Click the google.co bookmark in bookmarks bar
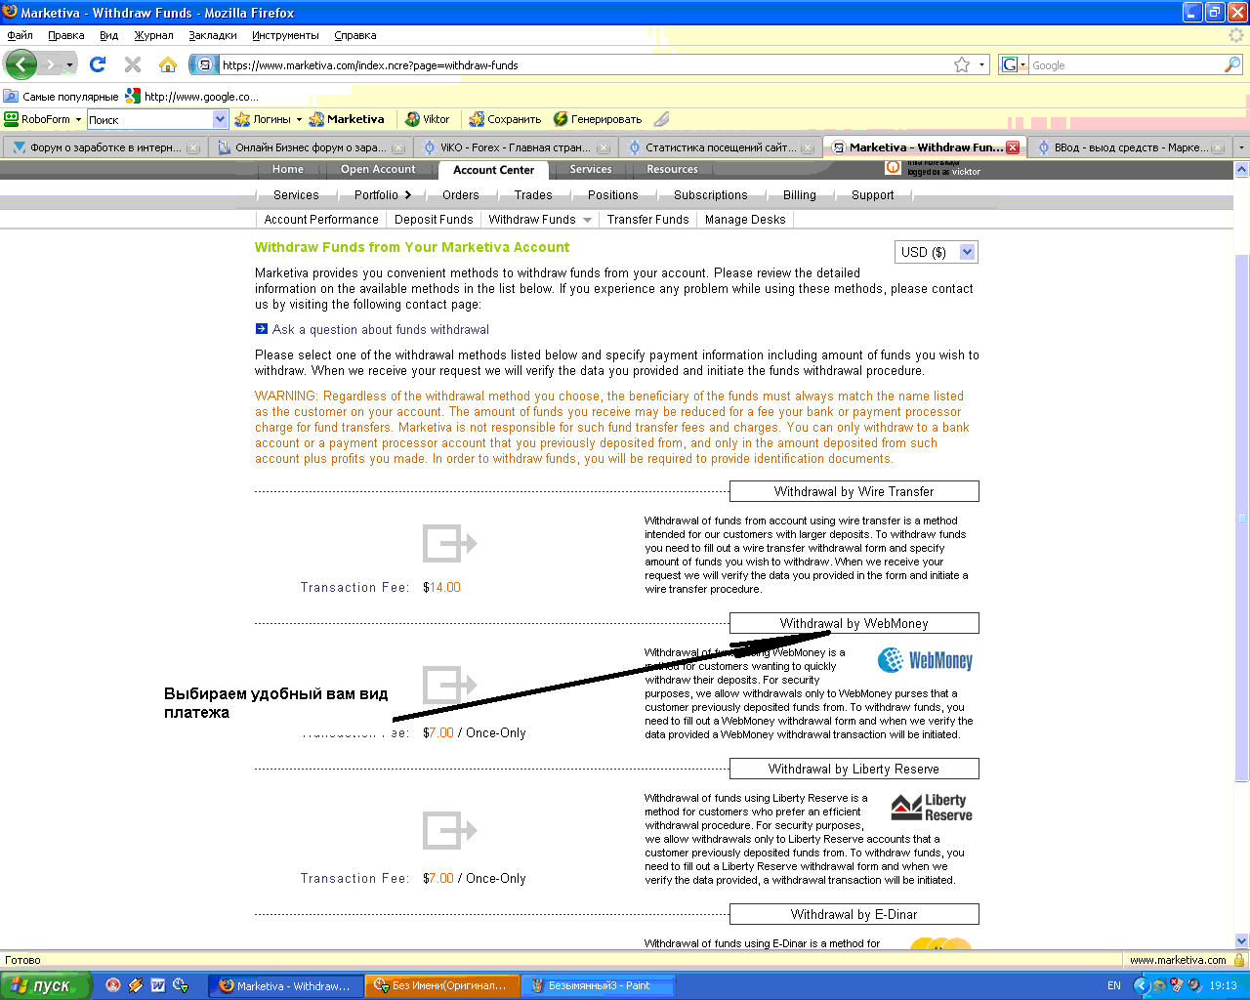This screenshot has height=1000, width=1250. (x=192, y=97)
